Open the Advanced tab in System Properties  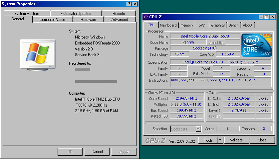coord(120,20)
